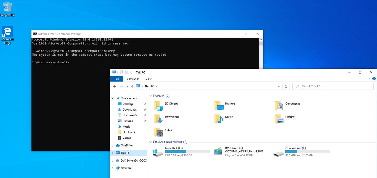
Task: Click the Properties icon on Quick Access Toolbar
Action: point(122,72)
